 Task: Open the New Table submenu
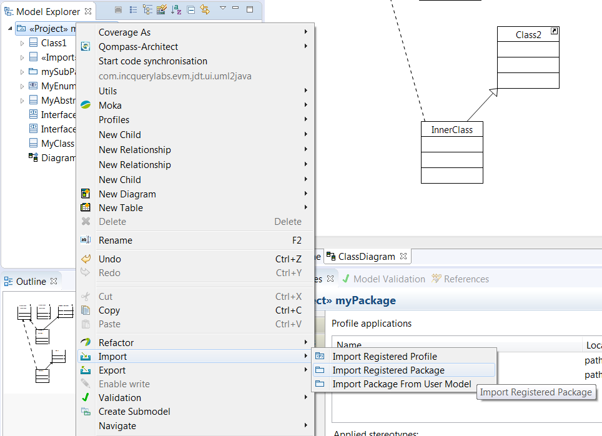coord(121,208)
